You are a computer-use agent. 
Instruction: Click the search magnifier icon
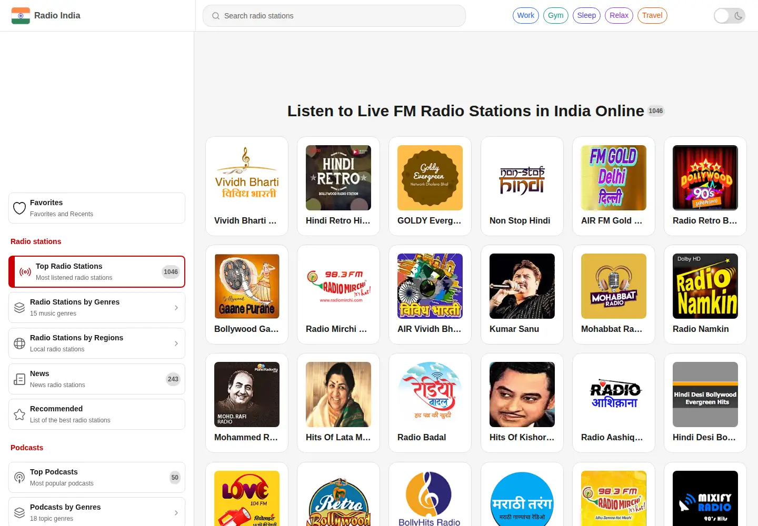point(216,16)
